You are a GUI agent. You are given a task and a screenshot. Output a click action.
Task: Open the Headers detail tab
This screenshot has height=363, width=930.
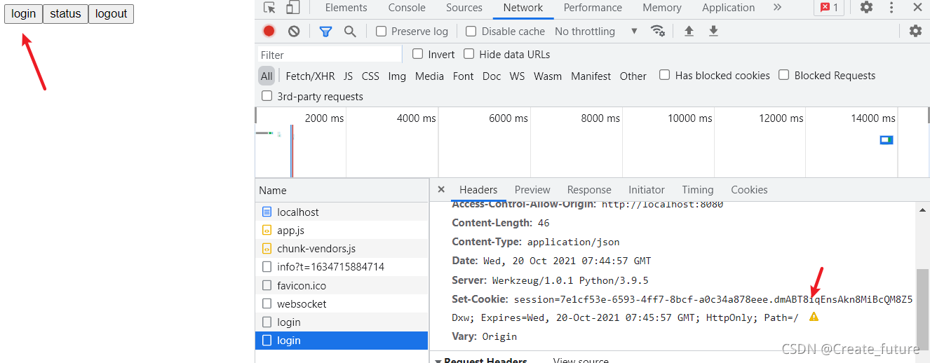click(x=478, y=189)
